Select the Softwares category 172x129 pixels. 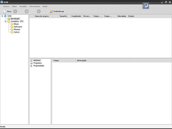point(18,27)
